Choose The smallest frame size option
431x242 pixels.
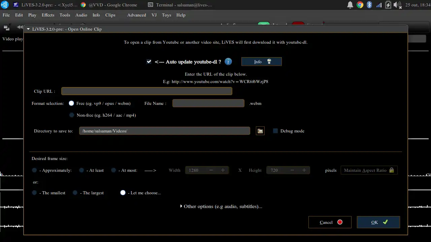coord(34,193)
